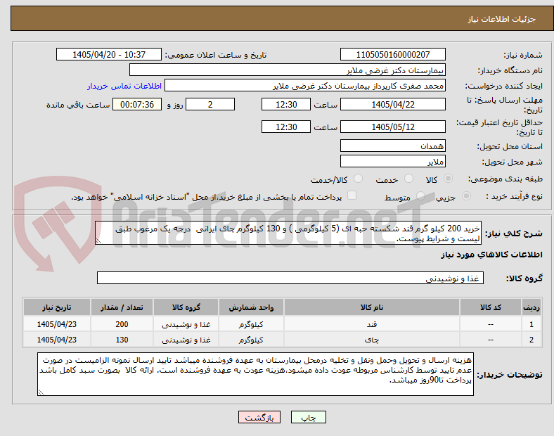
Task: Click the قند item name cell
Action: (372, 324)
